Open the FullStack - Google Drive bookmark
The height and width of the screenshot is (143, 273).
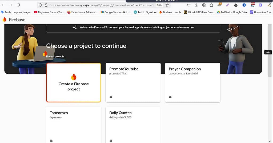pyautogui.click(x=232, y=12)
